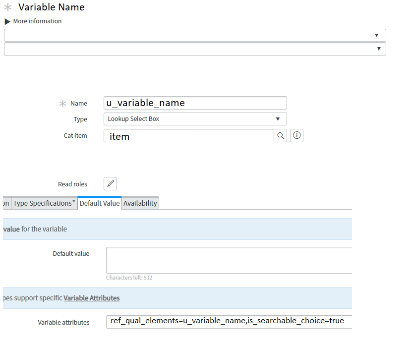The height and width of the screenshot is (344, 413).
Task: Open the Type dropdown showing Lookup Select Box
Action: coord(195,119)
